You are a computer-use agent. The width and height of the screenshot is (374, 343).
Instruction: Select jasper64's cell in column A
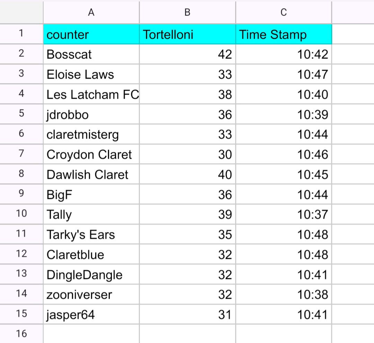click(x=91, y=315)
